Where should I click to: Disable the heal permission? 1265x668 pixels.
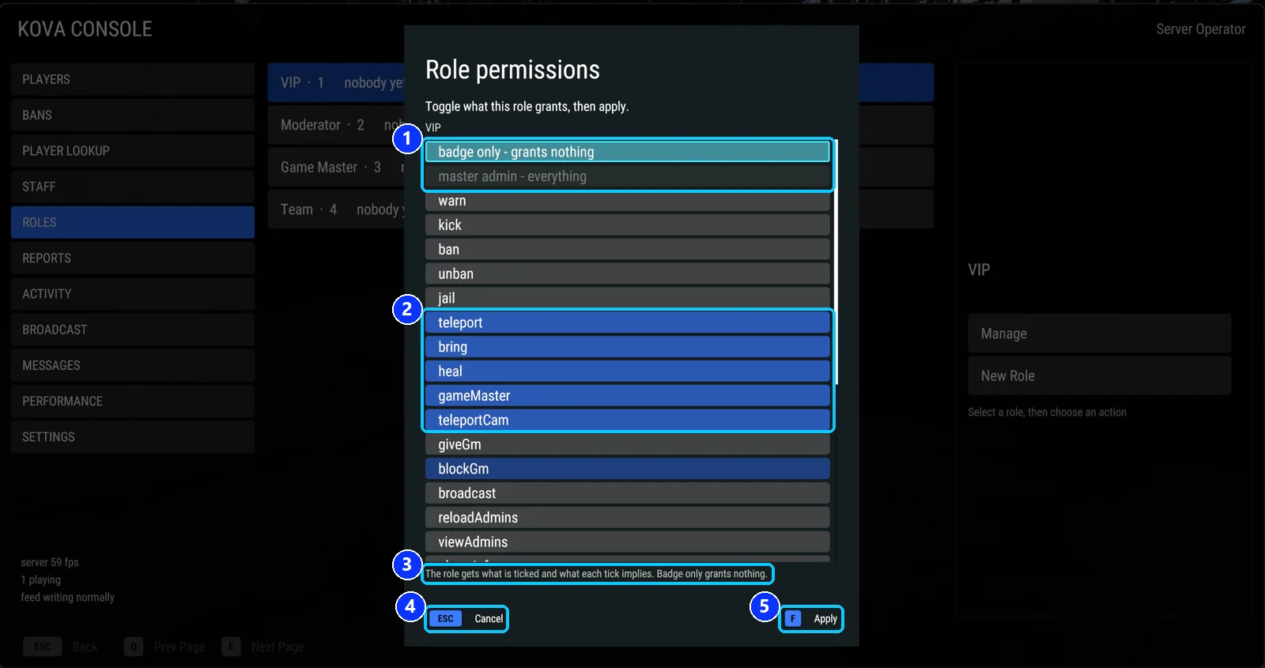click(627, 372)
